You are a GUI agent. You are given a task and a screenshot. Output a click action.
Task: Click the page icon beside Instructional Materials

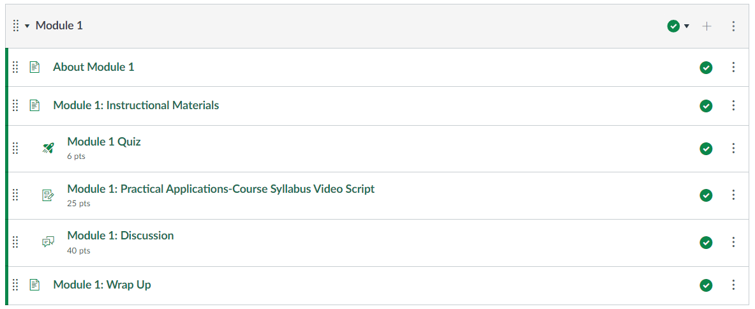click(x=35, y=105)
